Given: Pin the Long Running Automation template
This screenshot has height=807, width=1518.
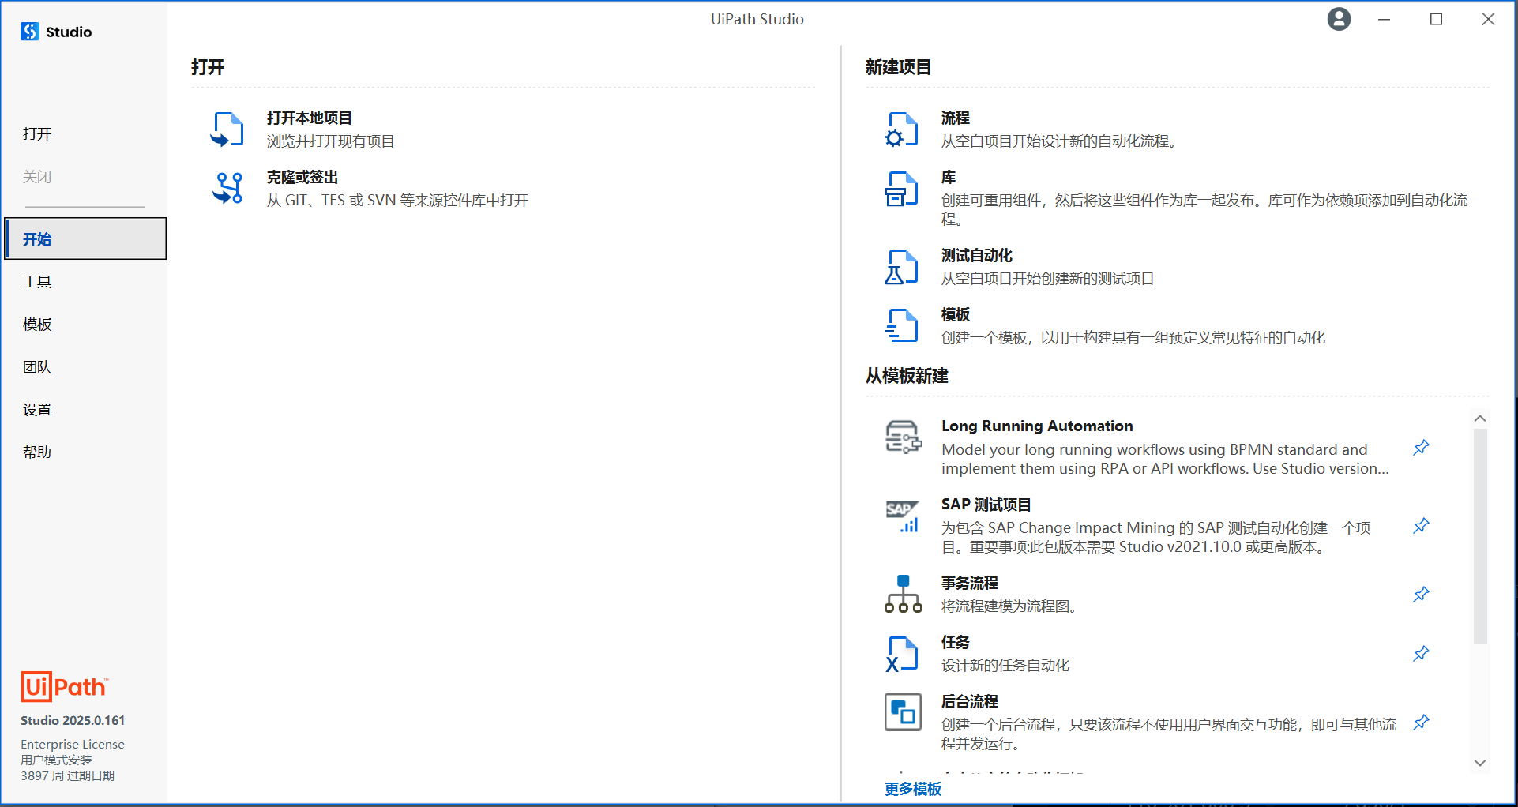Looking at the screenshot, I should pyautogui.click(x=1421, y=448).
